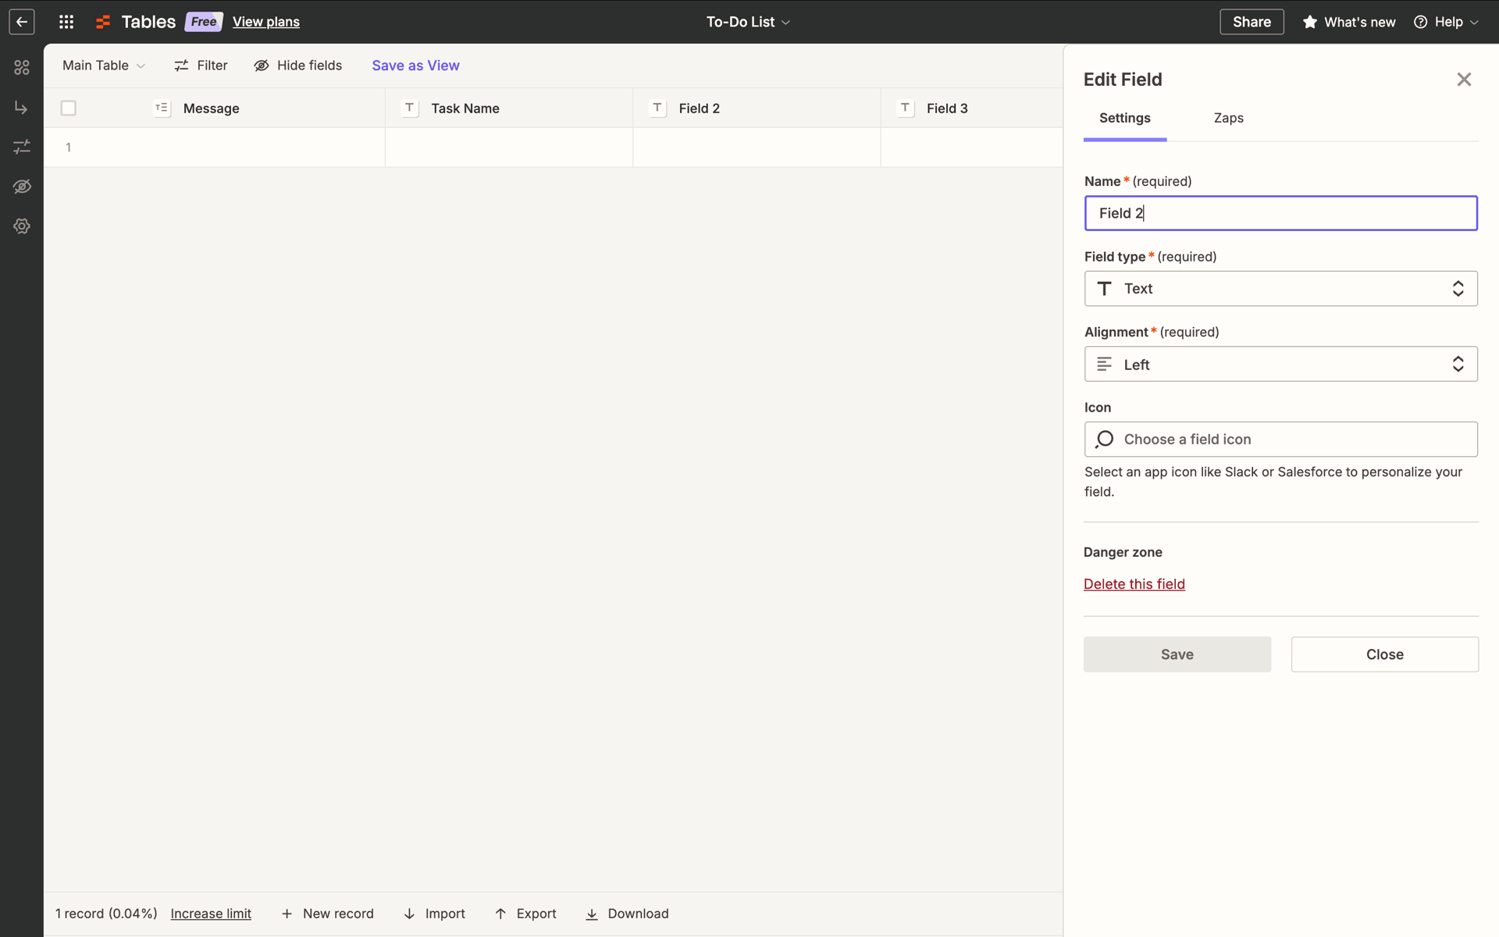The image size is (1499, 937).
Task: Expand the Main Table view dropdown
Action: [104, 66]
